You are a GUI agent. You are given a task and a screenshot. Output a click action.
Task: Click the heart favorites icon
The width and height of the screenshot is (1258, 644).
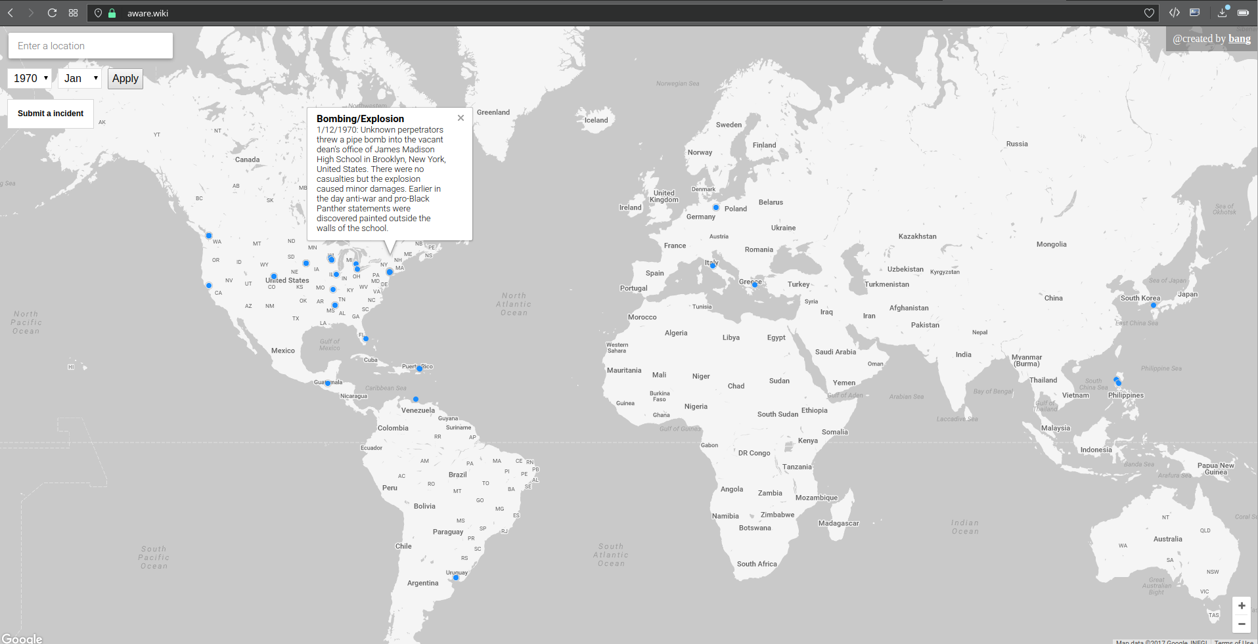(1149, 12)
